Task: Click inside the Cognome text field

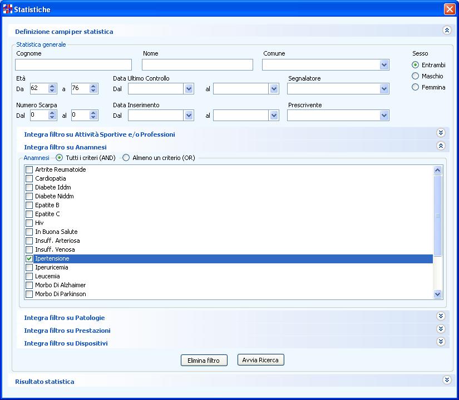Action: (73, 65)
